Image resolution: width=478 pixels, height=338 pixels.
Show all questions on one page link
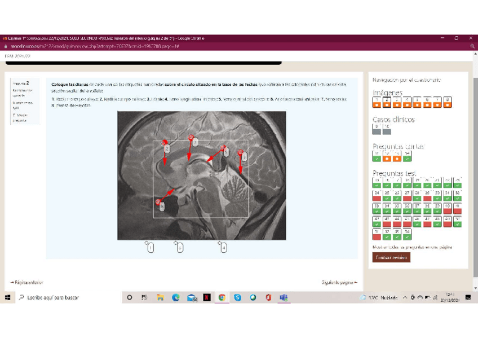pos(412,247)
